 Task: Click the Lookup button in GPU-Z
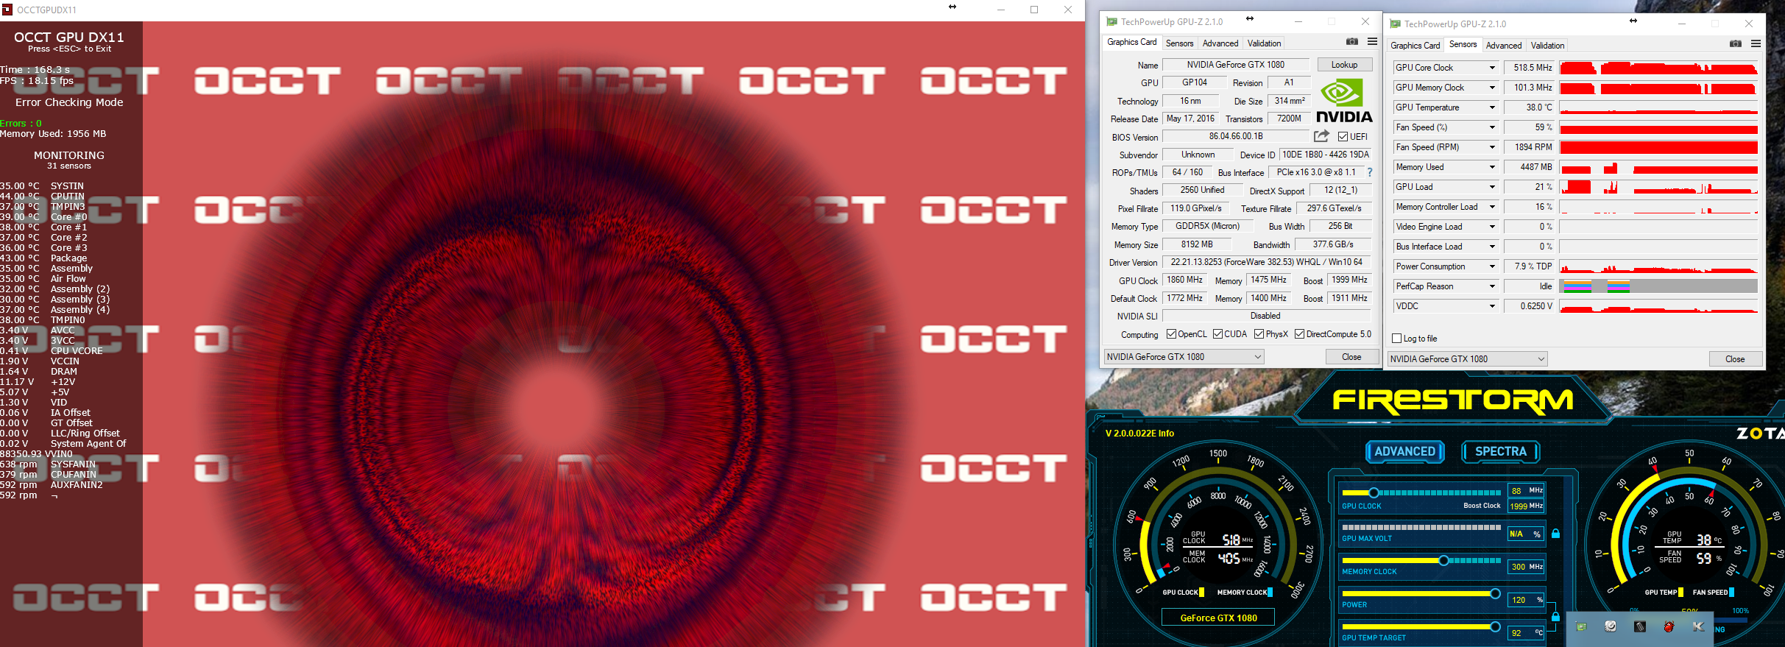click(1345, 65)
